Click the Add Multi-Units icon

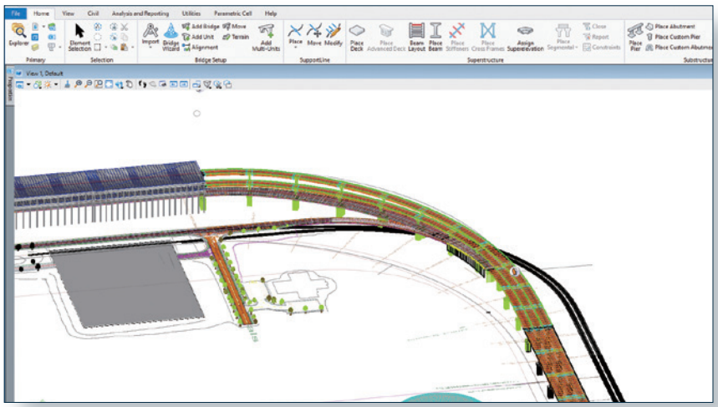pyautogui.click(x=266, y=37)
